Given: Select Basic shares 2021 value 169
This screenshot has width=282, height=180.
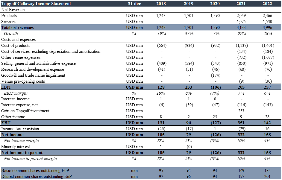Looking at the screenshot, I should point(241,170).
